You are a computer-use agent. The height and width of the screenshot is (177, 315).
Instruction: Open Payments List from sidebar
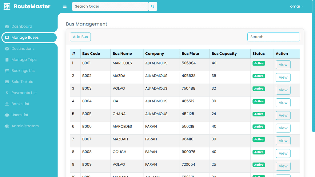point(24,93)
